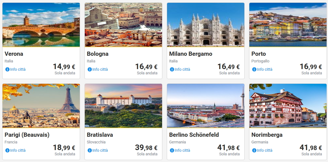Image resolution: width=328 pixels, height=162 pixels.
Task: Click the info icon on the Bratislava card
Action: [x=90, y=150]
